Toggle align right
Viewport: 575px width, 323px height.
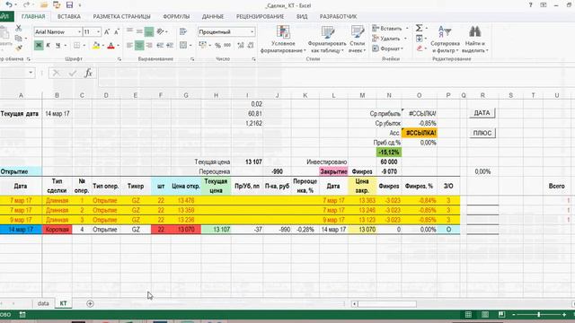[x=149, y=46]
